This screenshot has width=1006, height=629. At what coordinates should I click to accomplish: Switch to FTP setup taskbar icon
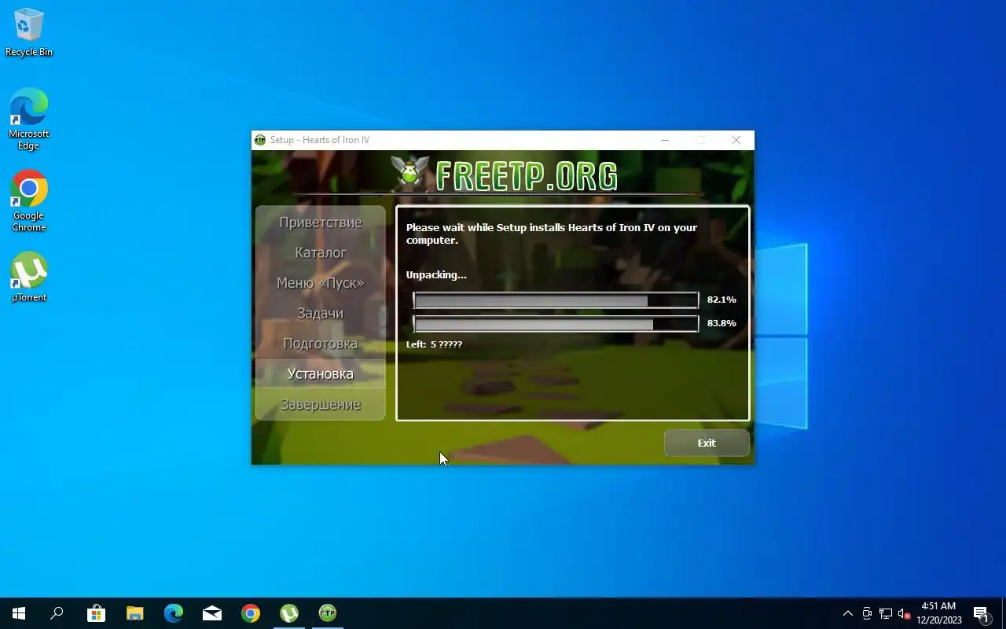(x=327, y=613)
